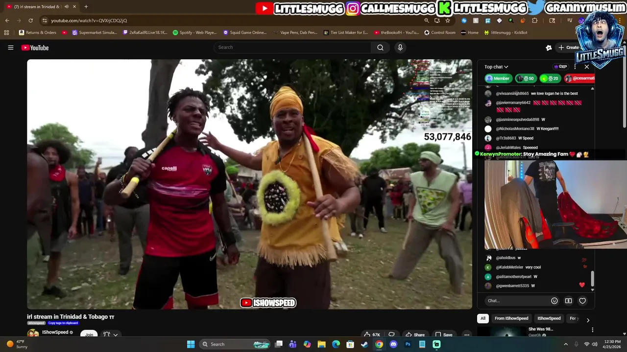This screenshot has height=352, width=627.
Task: Open the Squid Game Online bookmark
Action: [244, 33]
